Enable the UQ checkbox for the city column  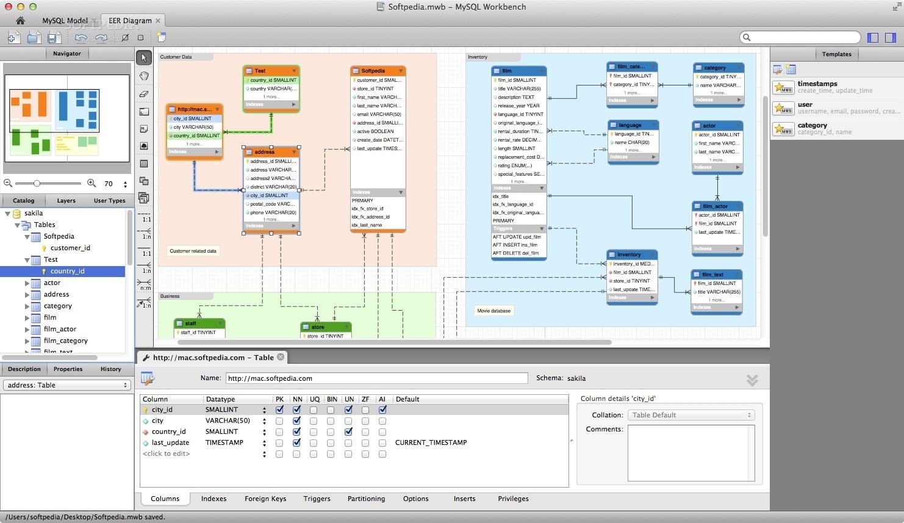(314, 420)
